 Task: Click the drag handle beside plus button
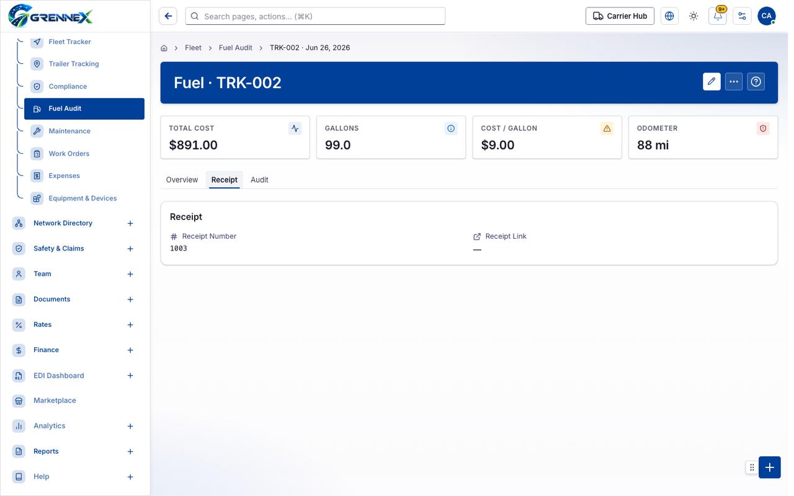click(x=752, y=467)
